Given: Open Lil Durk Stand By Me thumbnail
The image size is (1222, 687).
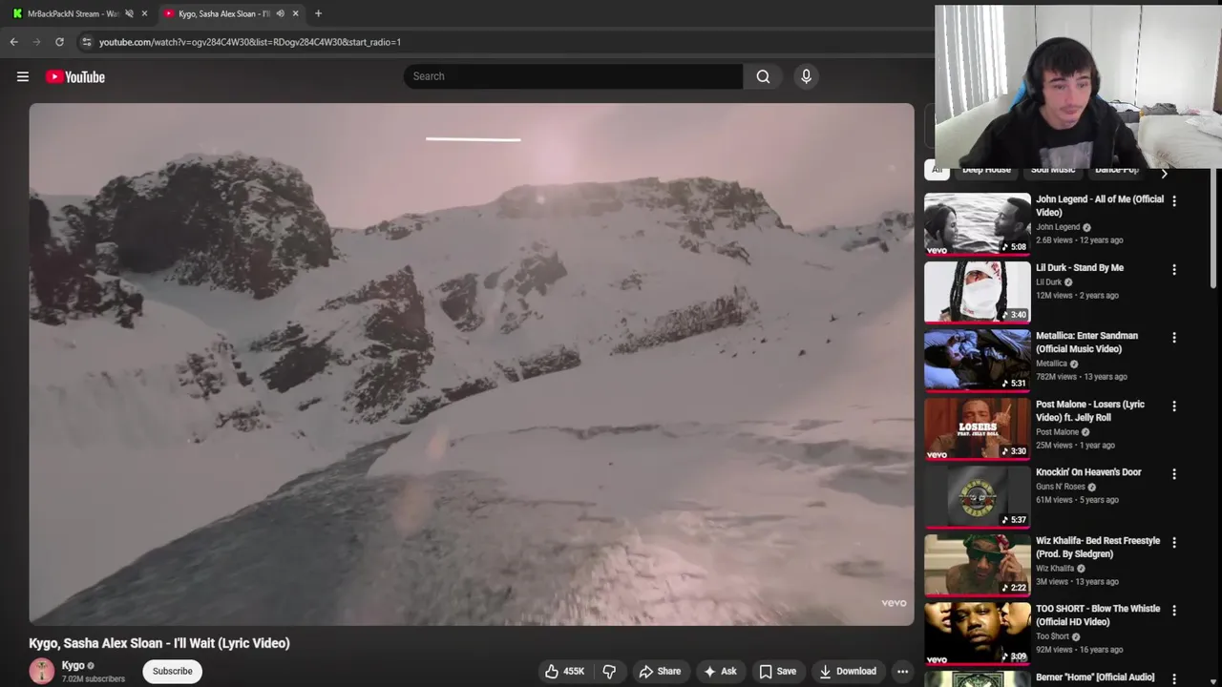Looking at the screenshot, I should point(977,292).
